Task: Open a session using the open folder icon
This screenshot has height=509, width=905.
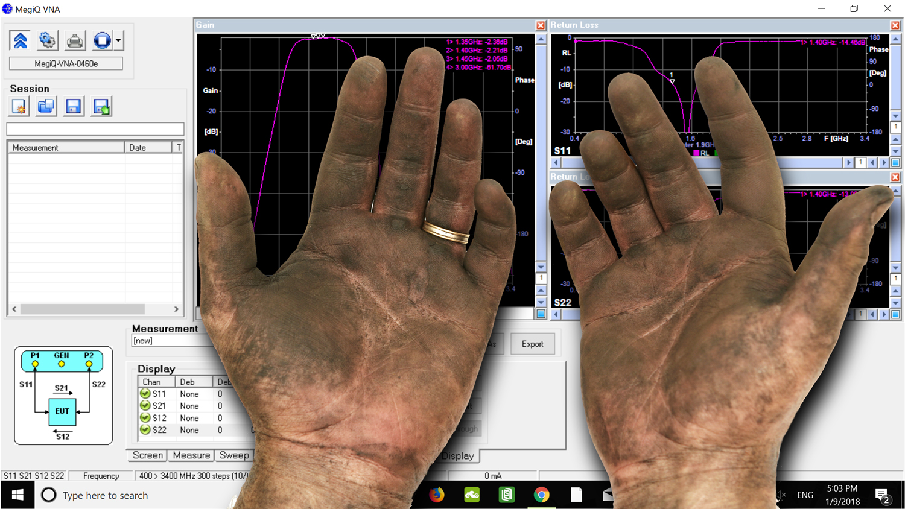Action: pyautogui.click(x=45, y=106)
